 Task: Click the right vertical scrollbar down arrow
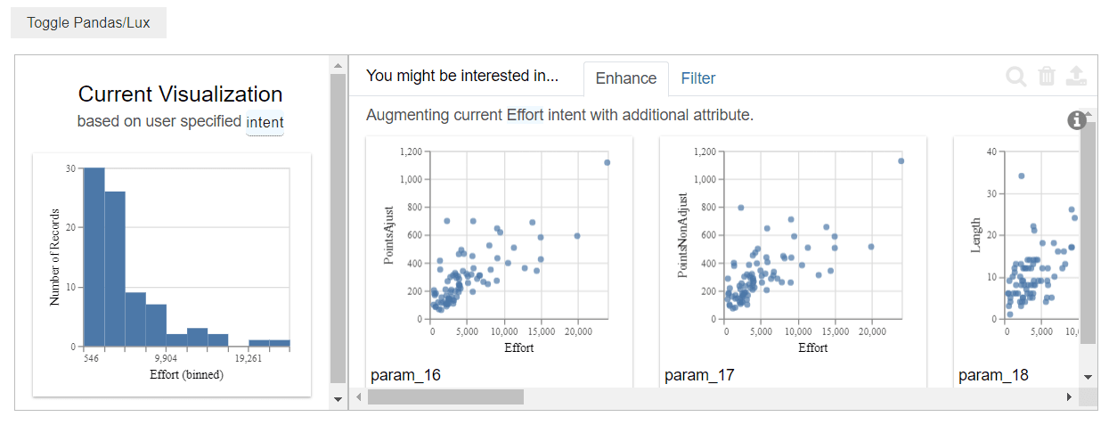[x=1088, y=377]
